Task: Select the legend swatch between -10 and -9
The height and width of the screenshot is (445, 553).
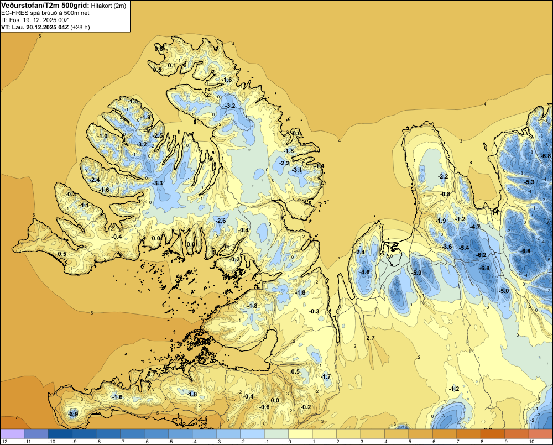Action: point(60,434)
